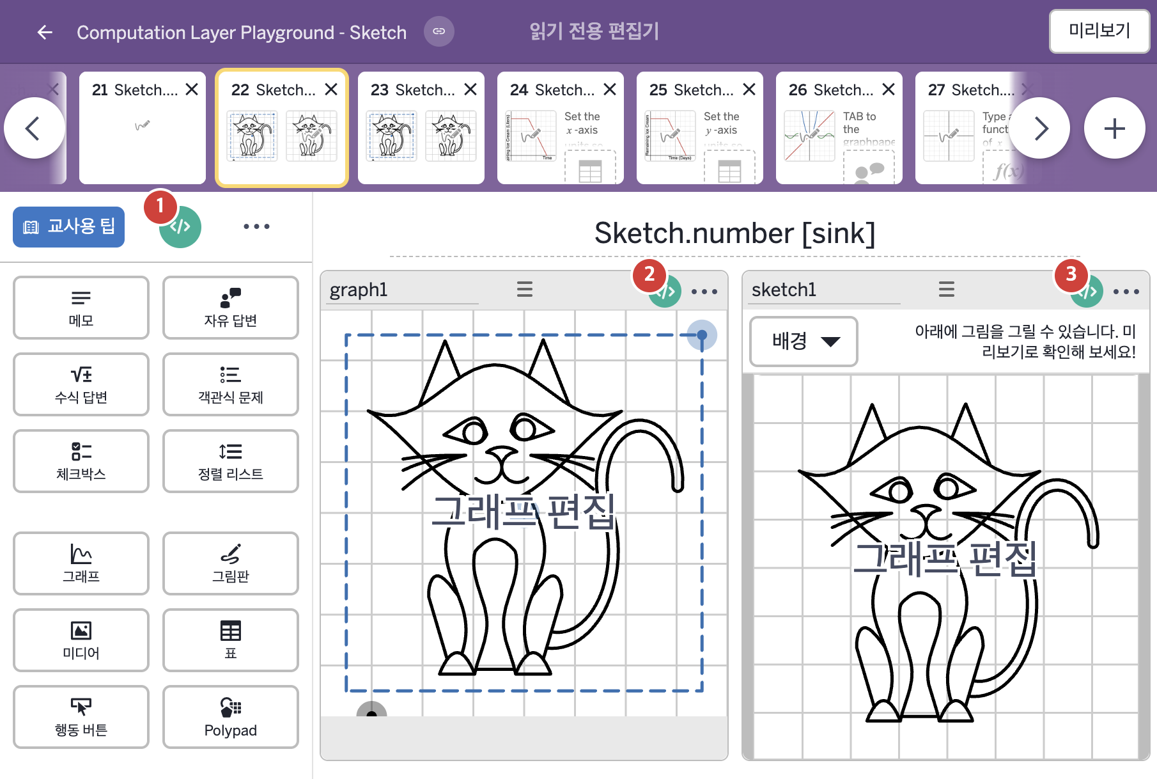The image size is (1157, 779).
Task: Go back using the left arrow icon
Action: pyautogui.click(x=45, y=32)
